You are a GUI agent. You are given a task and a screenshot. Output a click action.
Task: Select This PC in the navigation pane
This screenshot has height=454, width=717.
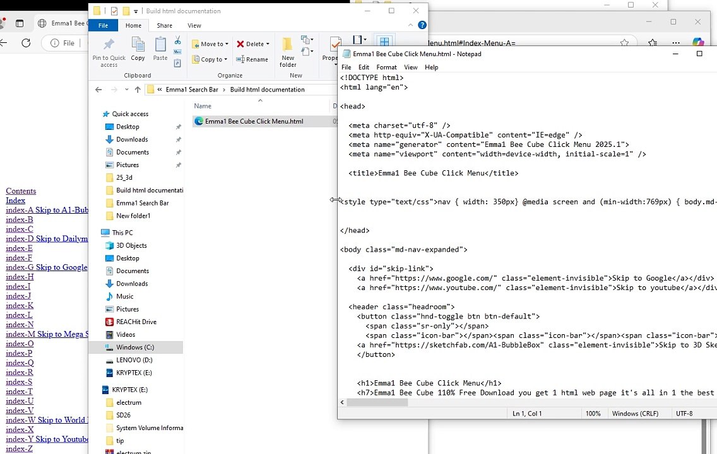coord(122,233)
